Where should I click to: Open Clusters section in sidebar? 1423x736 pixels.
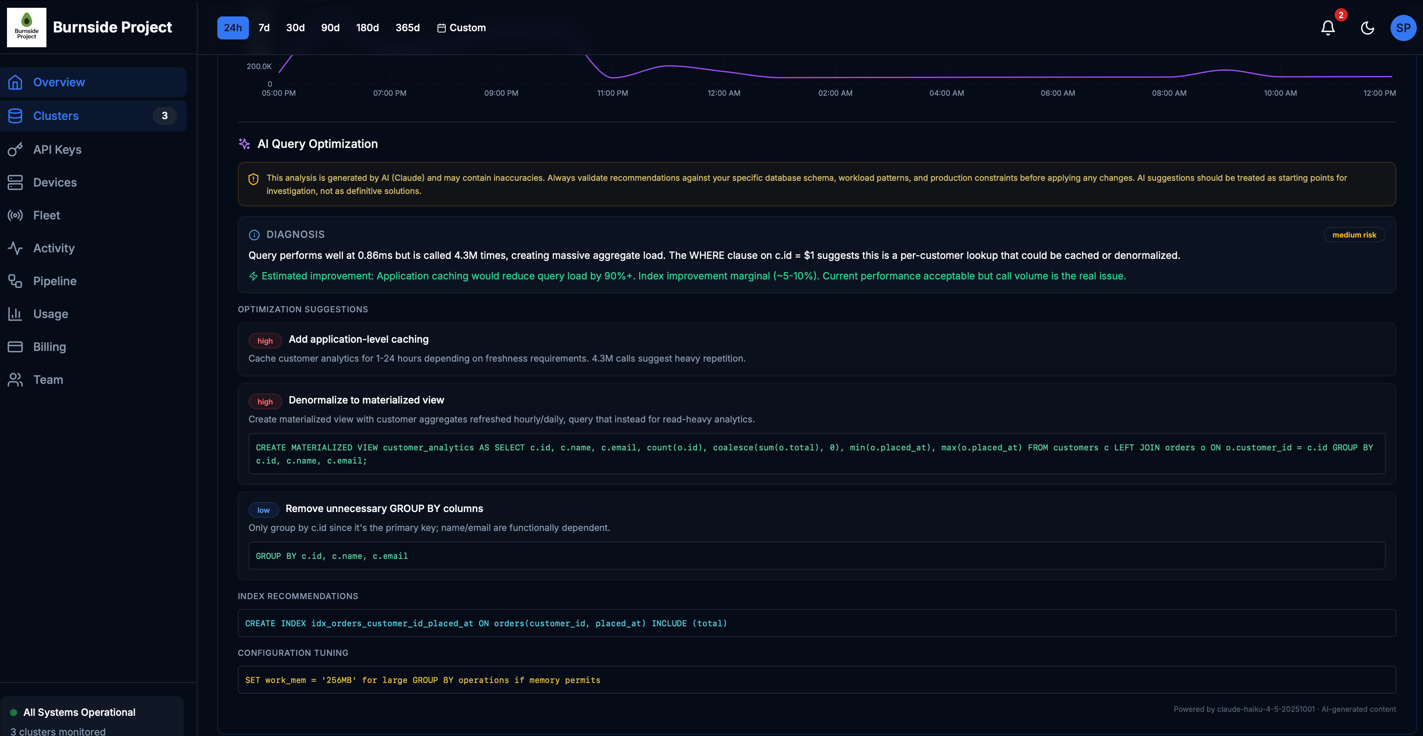(56, 115)
